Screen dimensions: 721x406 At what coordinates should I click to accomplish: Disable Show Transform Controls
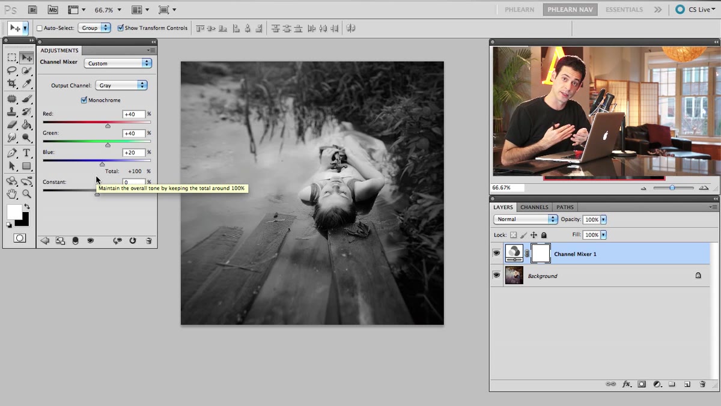[121, 28]
